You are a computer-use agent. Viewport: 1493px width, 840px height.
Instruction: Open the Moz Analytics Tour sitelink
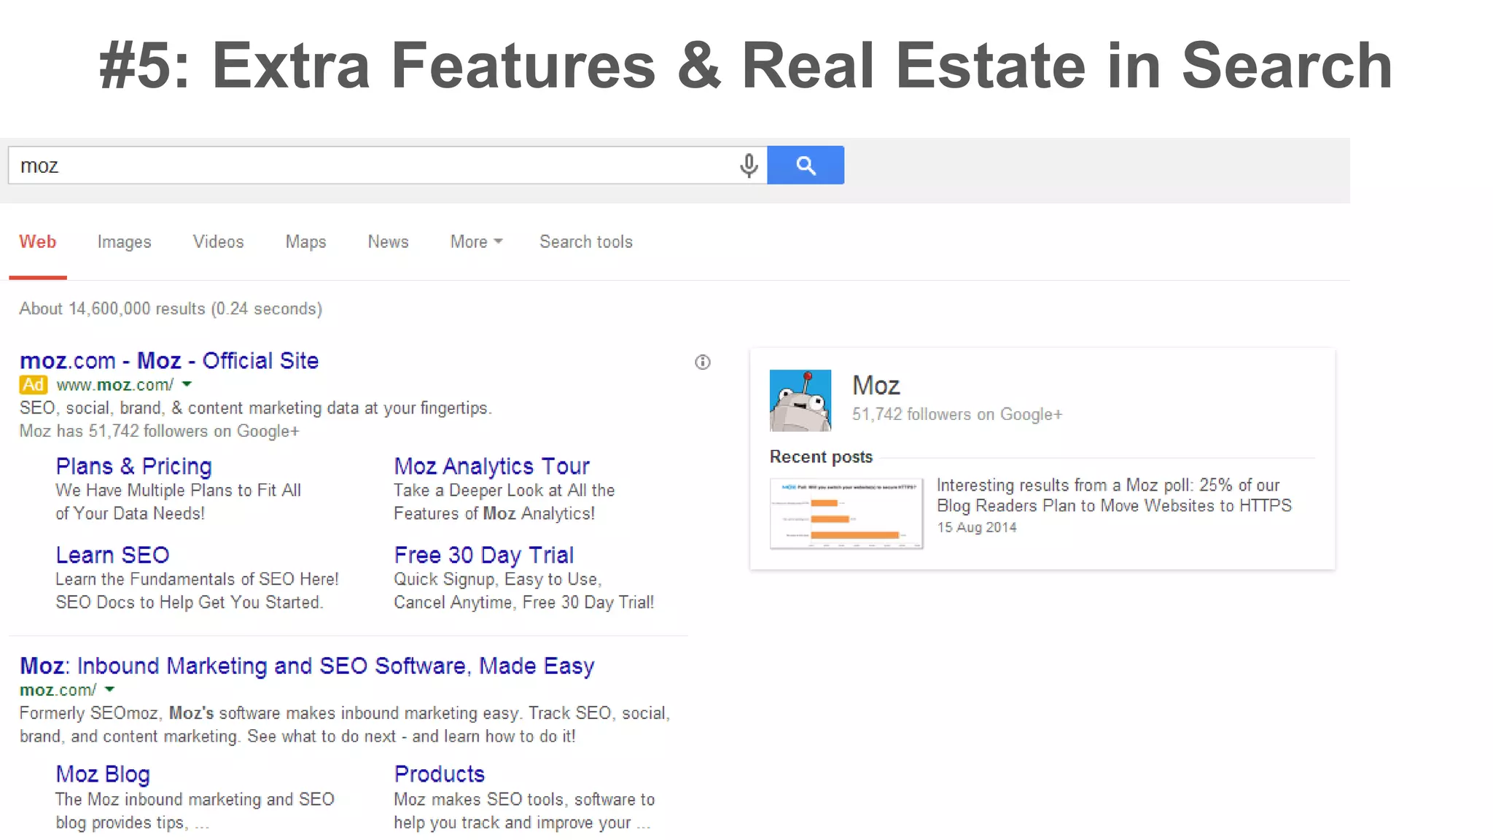click(x=492, y=466)
